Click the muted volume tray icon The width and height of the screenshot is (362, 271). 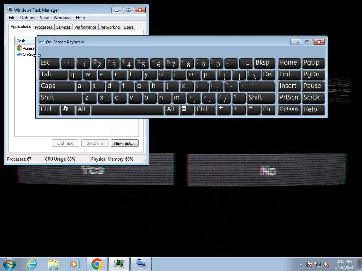pos(326,264)
